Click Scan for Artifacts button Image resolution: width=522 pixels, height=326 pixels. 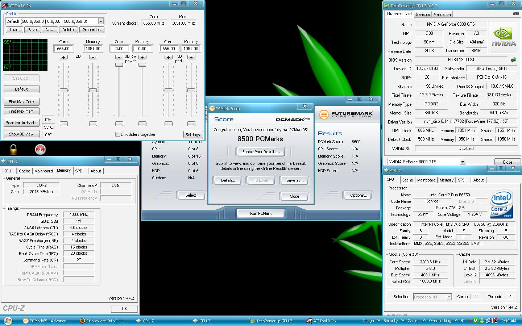21,123
